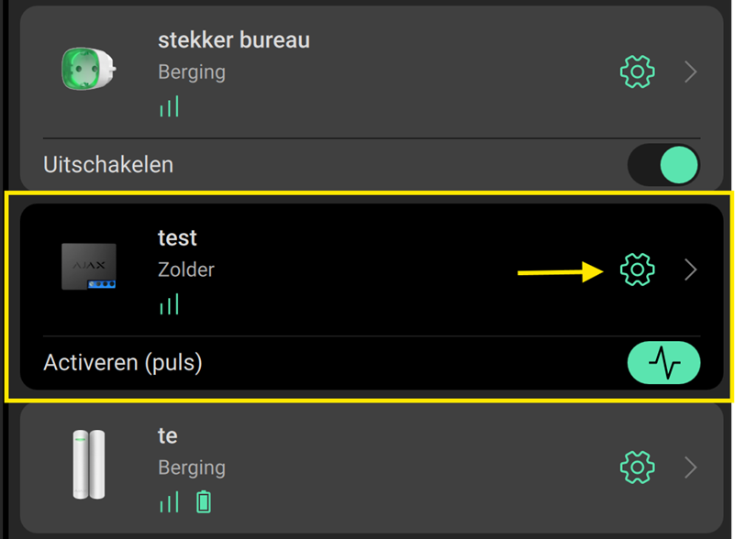Open settings gear for te sensor

click(x=637, y=467)
